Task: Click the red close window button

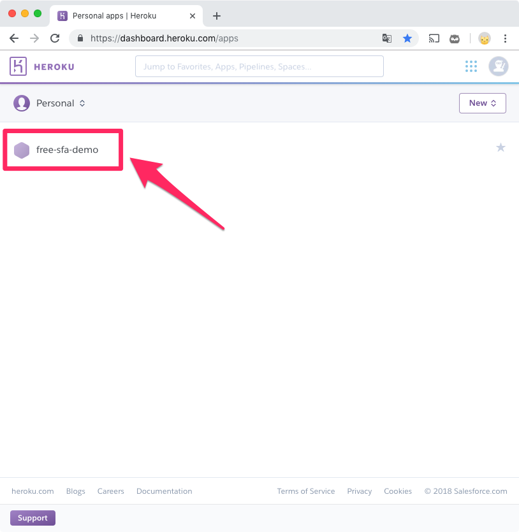Action: coord(12,13)
